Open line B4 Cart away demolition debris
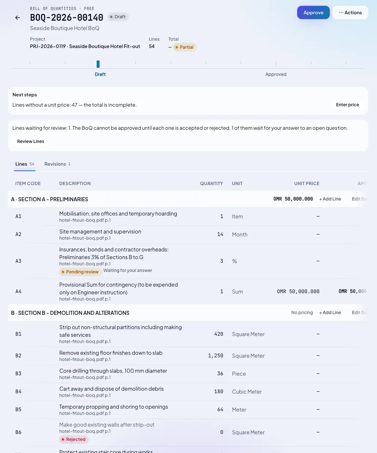This screenshot has height=453, width=377. tap(112, 389)
